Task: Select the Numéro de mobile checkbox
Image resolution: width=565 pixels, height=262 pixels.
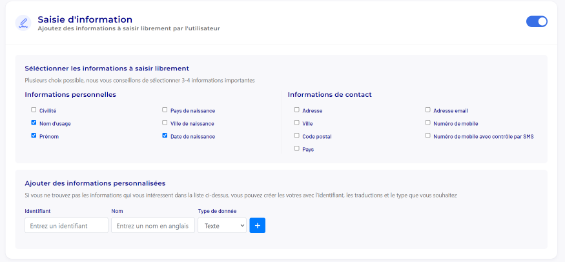Action: coord(427,123)
